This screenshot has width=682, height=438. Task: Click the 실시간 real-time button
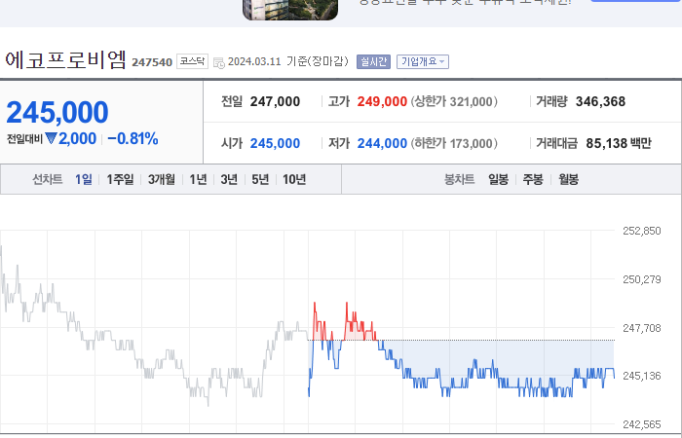(x=373, y=61)
